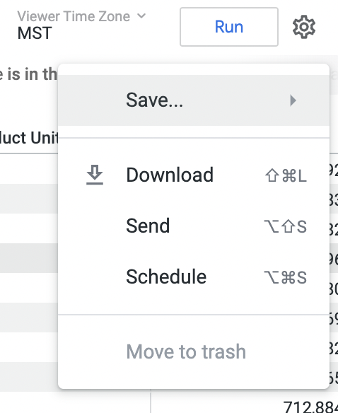Click the Product Unit column header
This screenshot has height=413, width=338.
pyautogui.click(x=29, y=138)
